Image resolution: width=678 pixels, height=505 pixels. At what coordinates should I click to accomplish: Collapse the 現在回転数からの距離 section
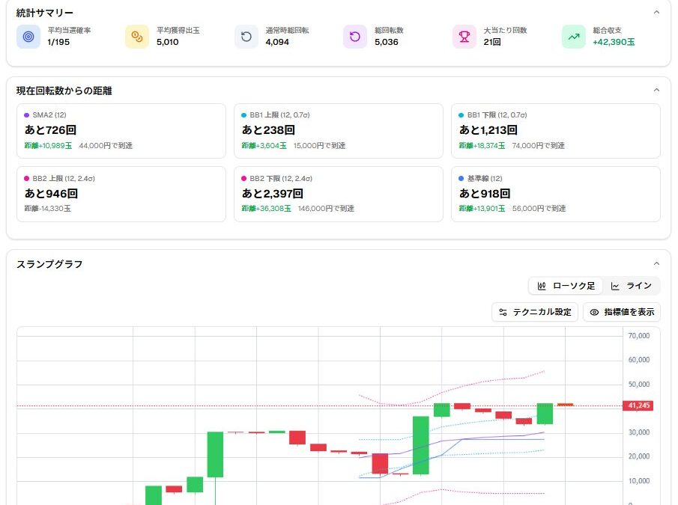(656, 90)
